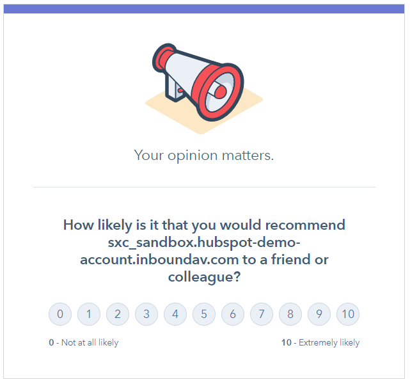Select score 6 on the scale
The image size is (410, 382).
coord(233,314)
